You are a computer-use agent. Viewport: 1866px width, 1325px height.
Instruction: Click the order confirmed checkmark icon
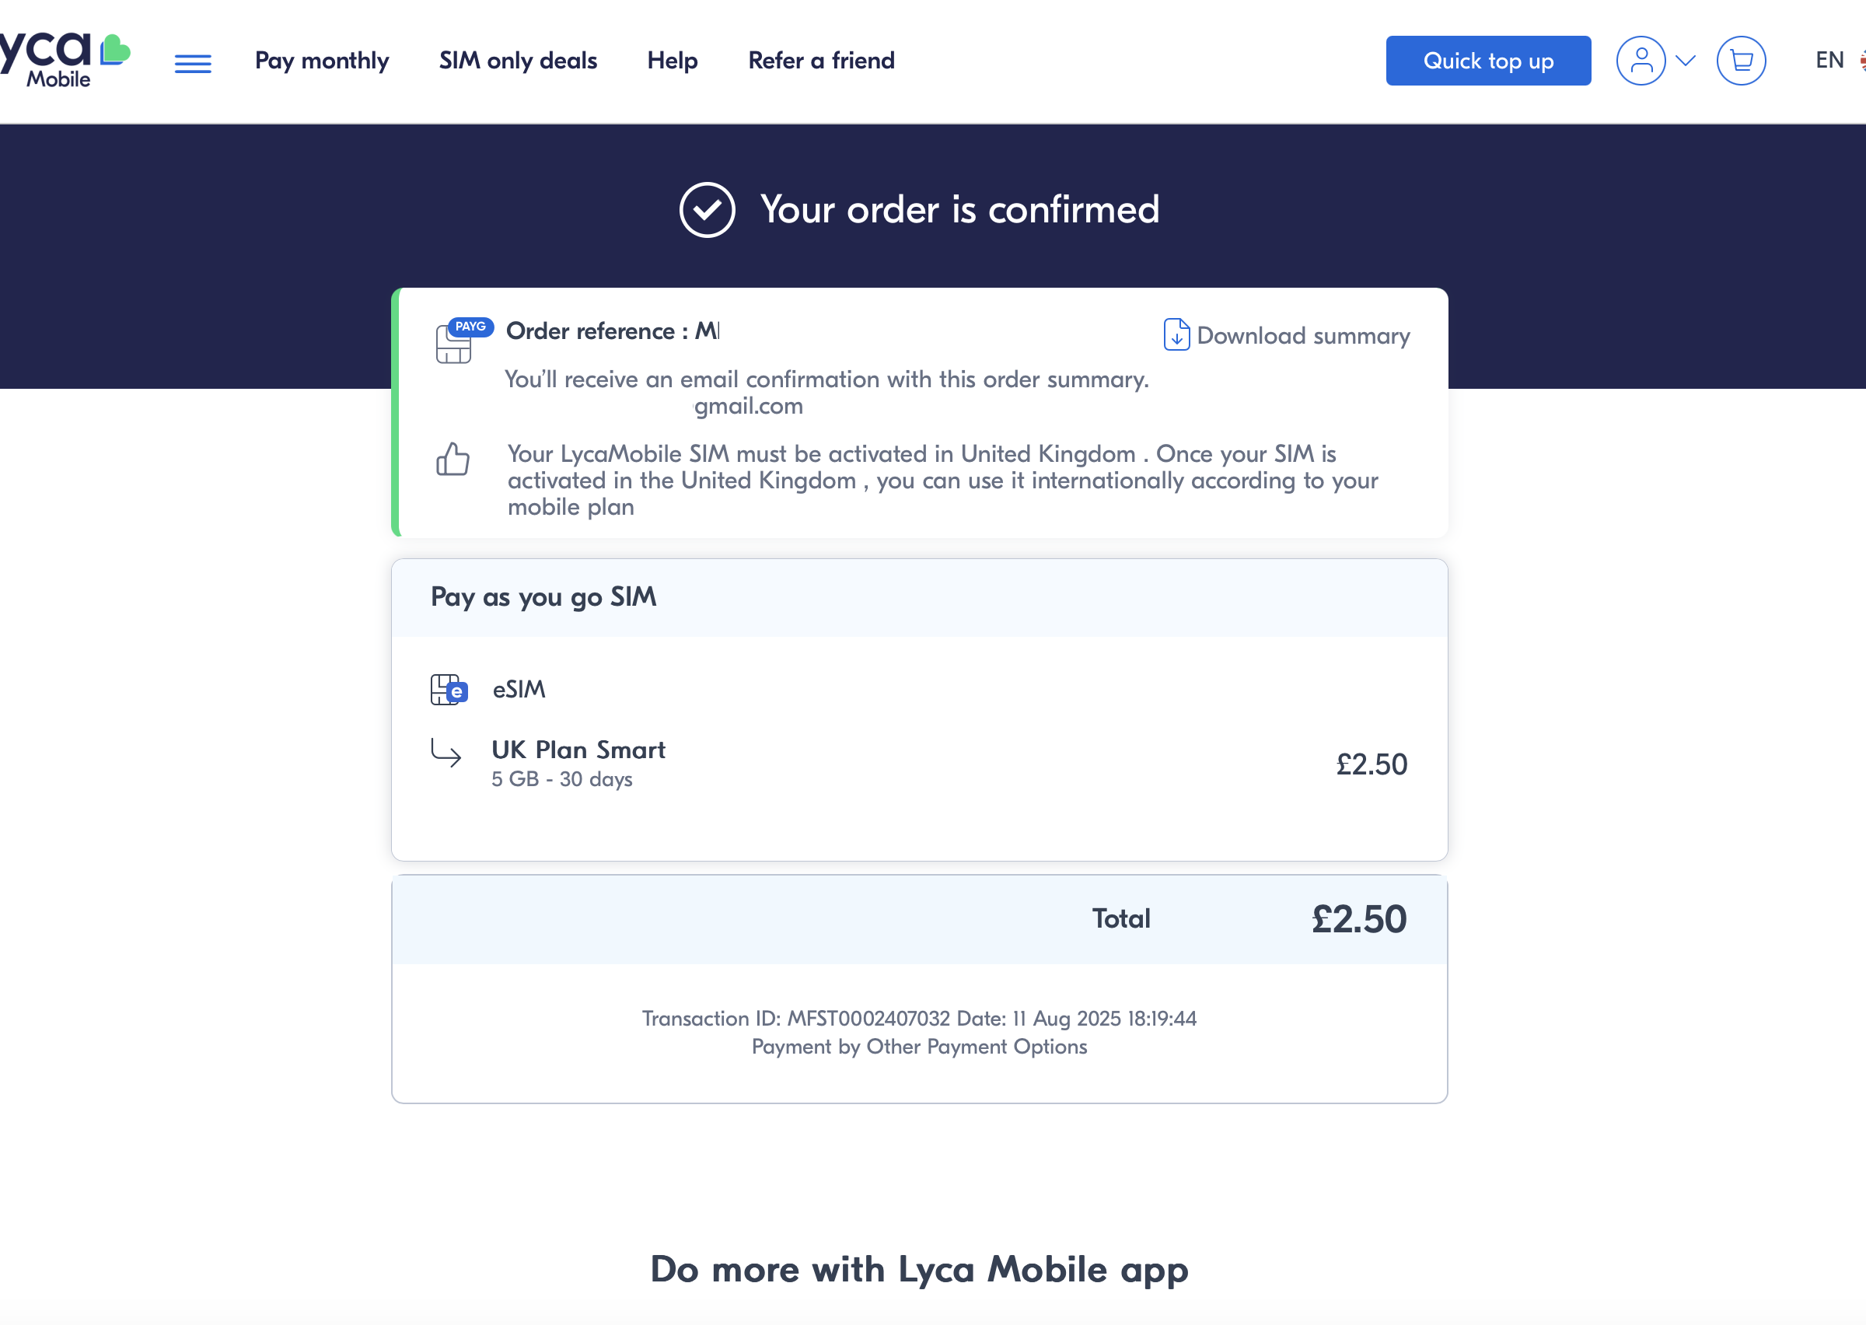point(706,210)
